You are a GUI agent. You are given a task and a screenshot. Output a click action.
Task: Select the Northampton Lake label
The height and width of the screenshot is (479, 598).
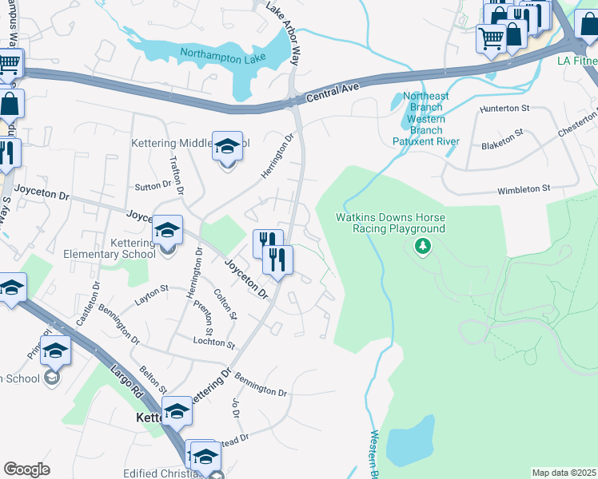(223, 56)
